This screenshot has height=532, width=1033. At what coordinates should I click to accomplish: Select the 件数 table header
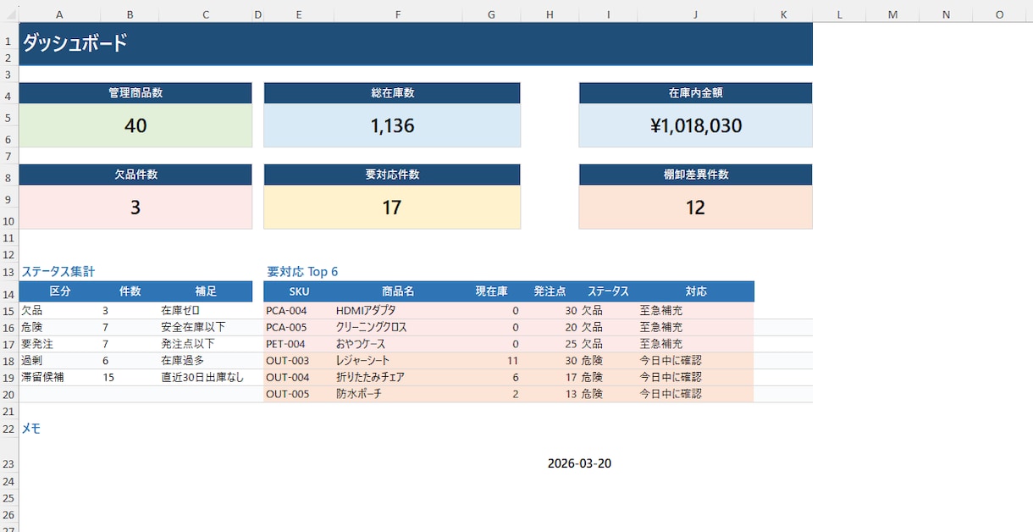(x=130, y=291)
